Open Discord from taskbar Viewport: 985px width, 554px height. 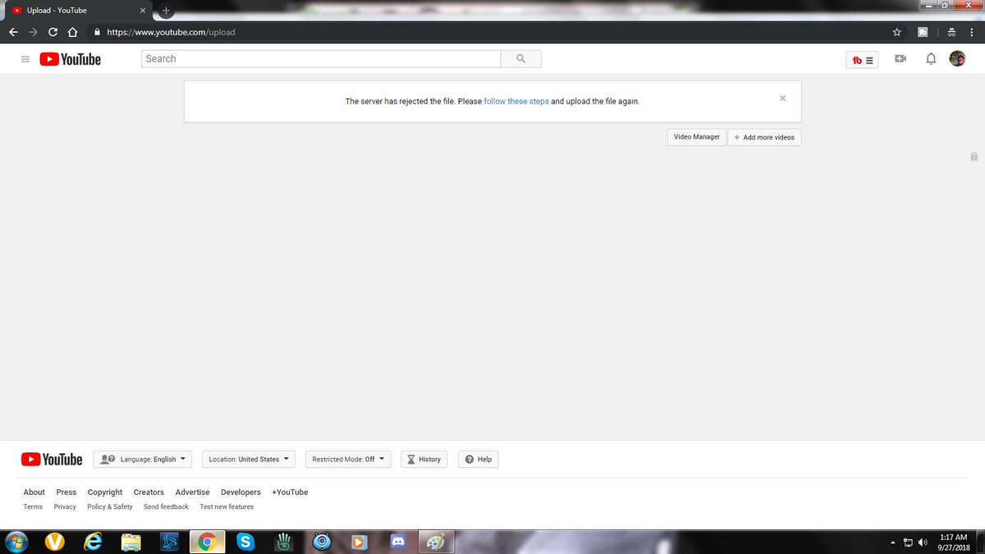coord(398,542)
